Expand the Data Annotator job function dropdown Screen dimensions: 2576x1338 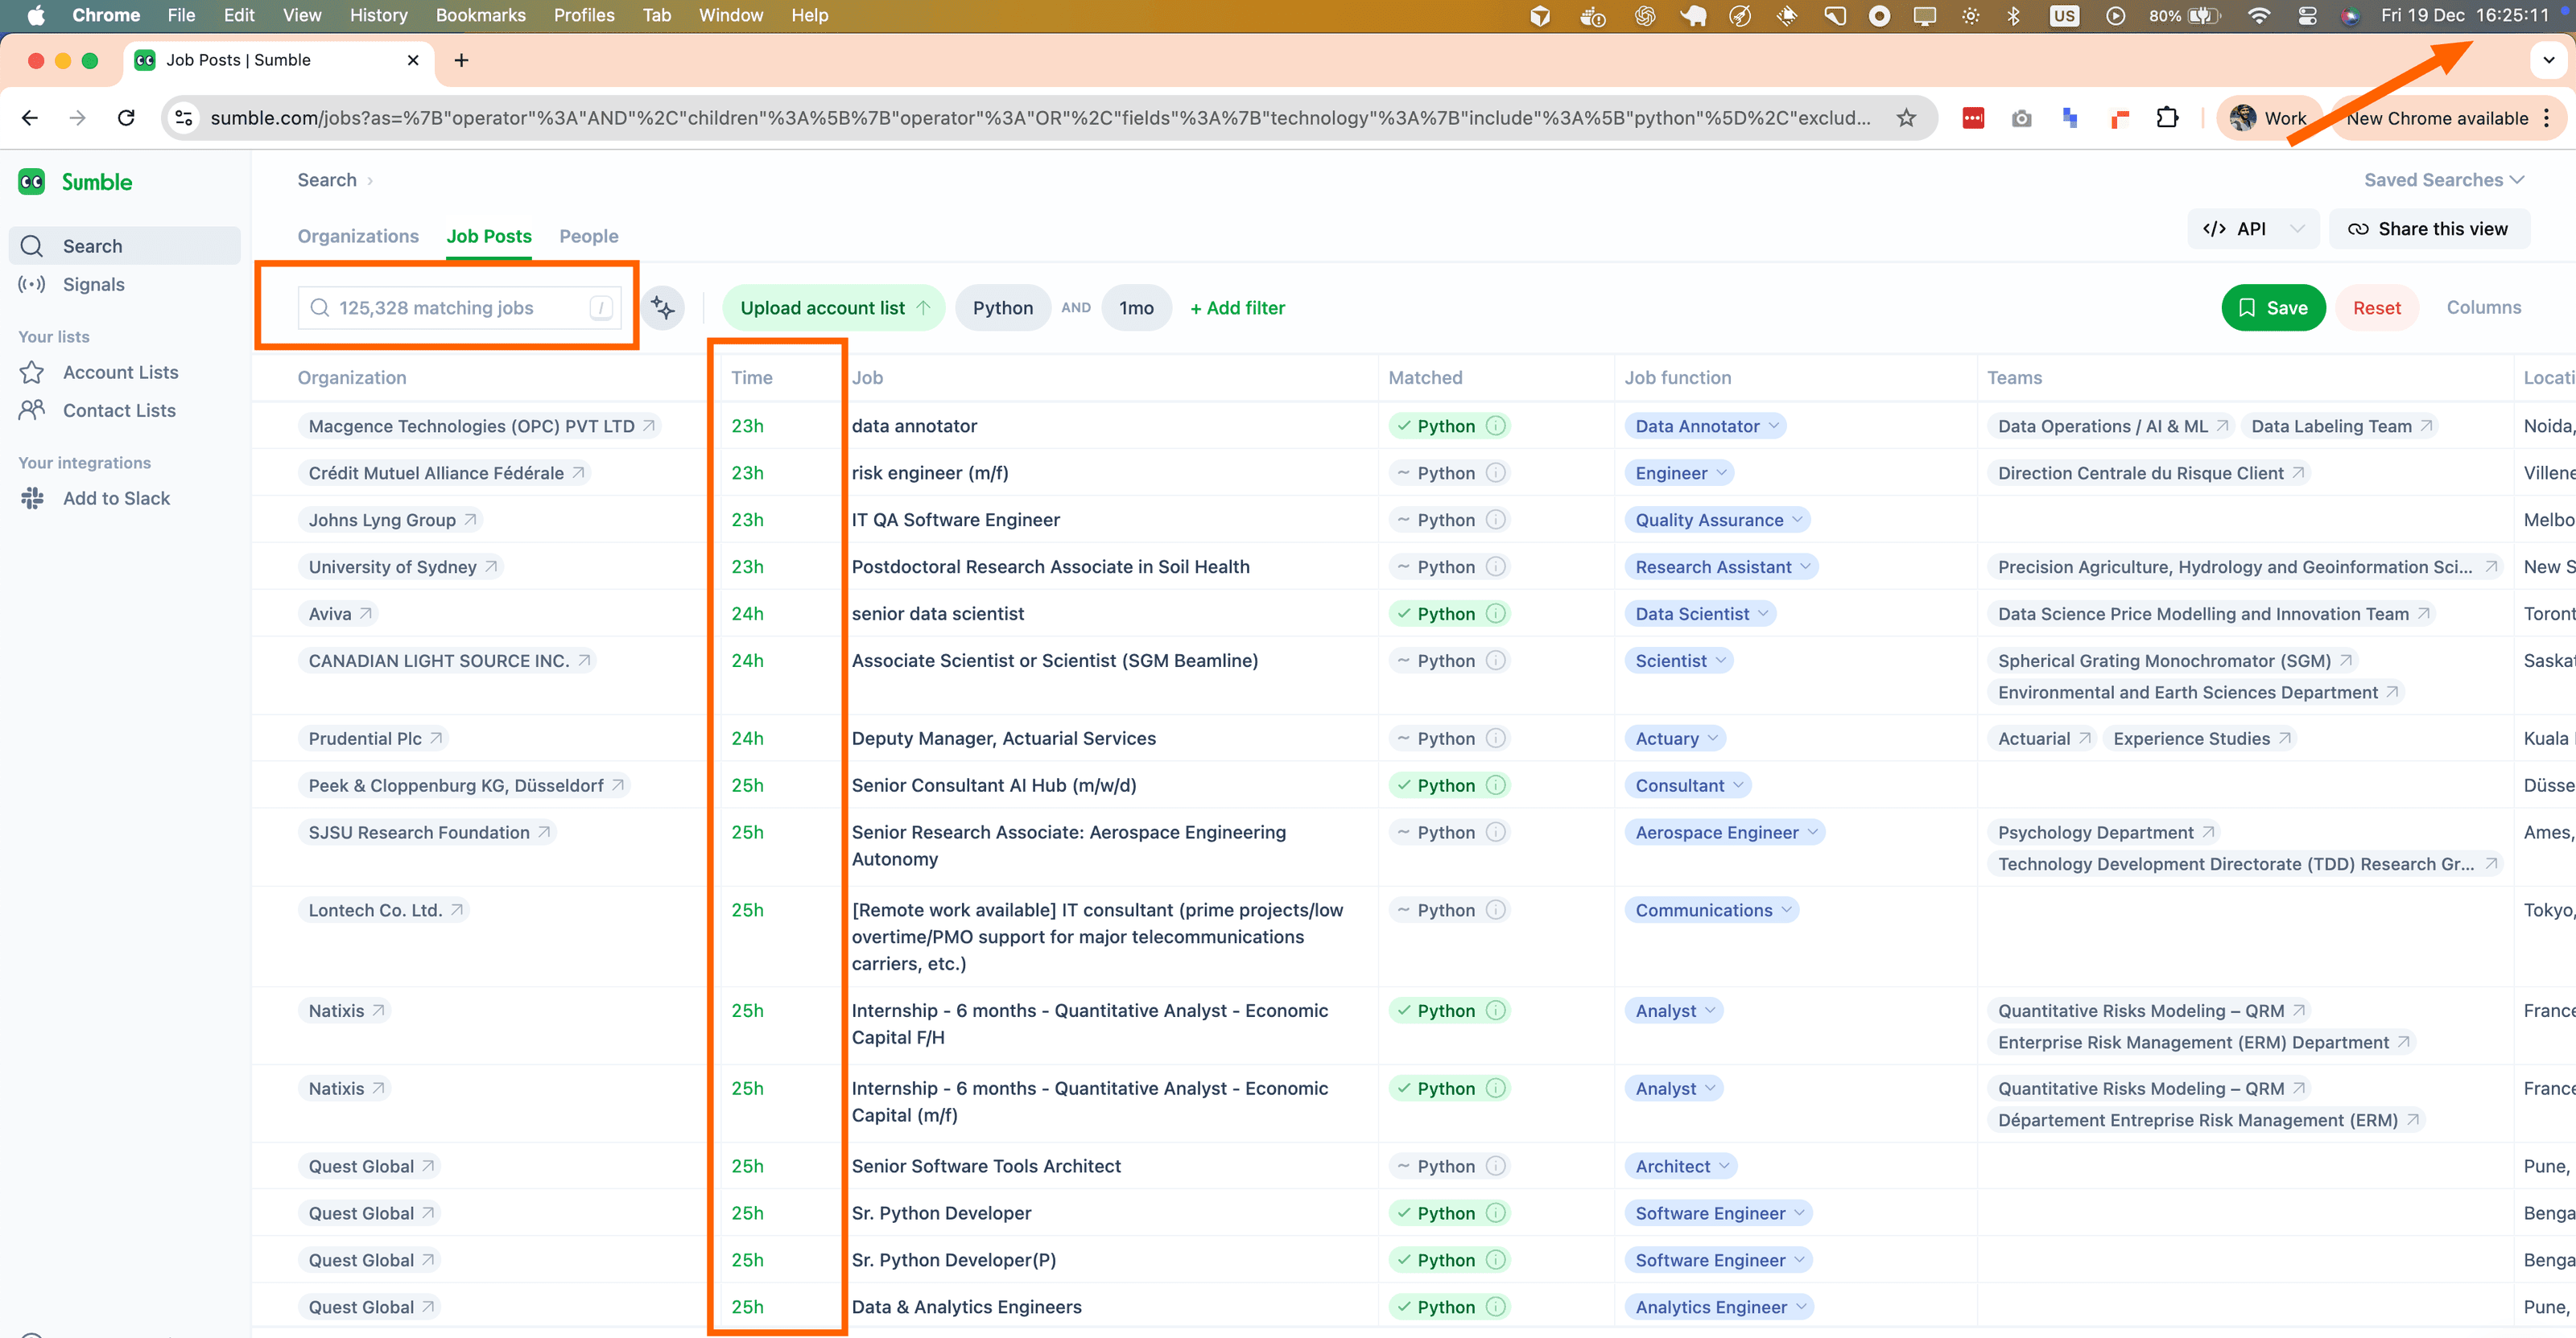click(1774, 426)
